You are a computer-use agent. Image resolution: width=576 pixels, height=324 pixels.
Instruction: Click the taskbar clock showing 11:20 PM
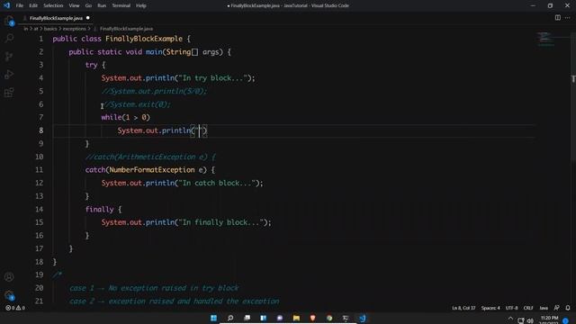(x=549, y=320)
